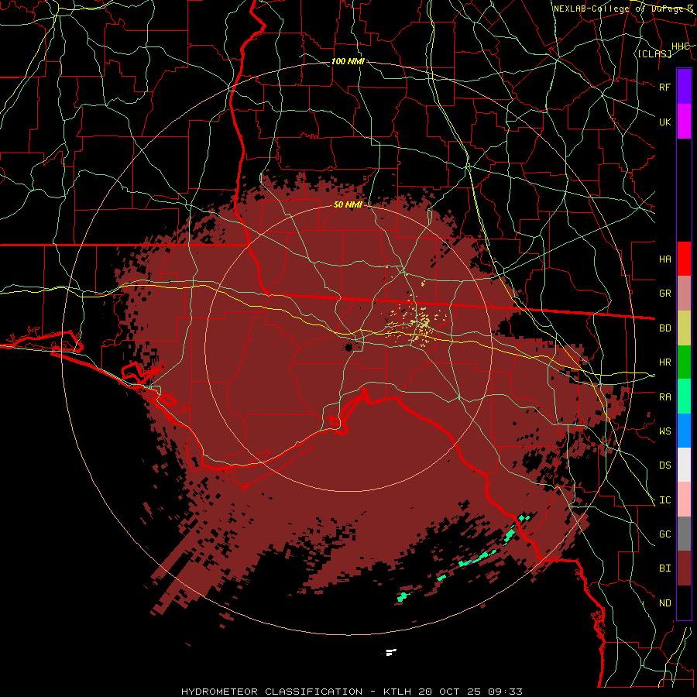
Task: Click the GC gray legend color block
Action: click(684, 534)
